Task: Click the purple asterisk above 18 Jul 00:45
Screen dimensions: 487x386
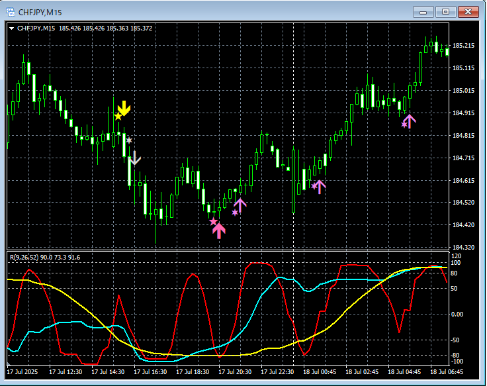Action: (x=314, y=186)
